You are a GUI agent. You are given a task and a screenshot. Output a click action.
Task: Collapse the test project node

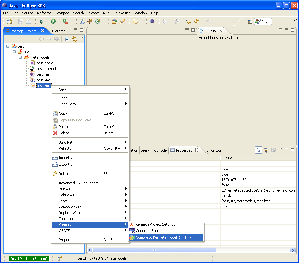8,46
